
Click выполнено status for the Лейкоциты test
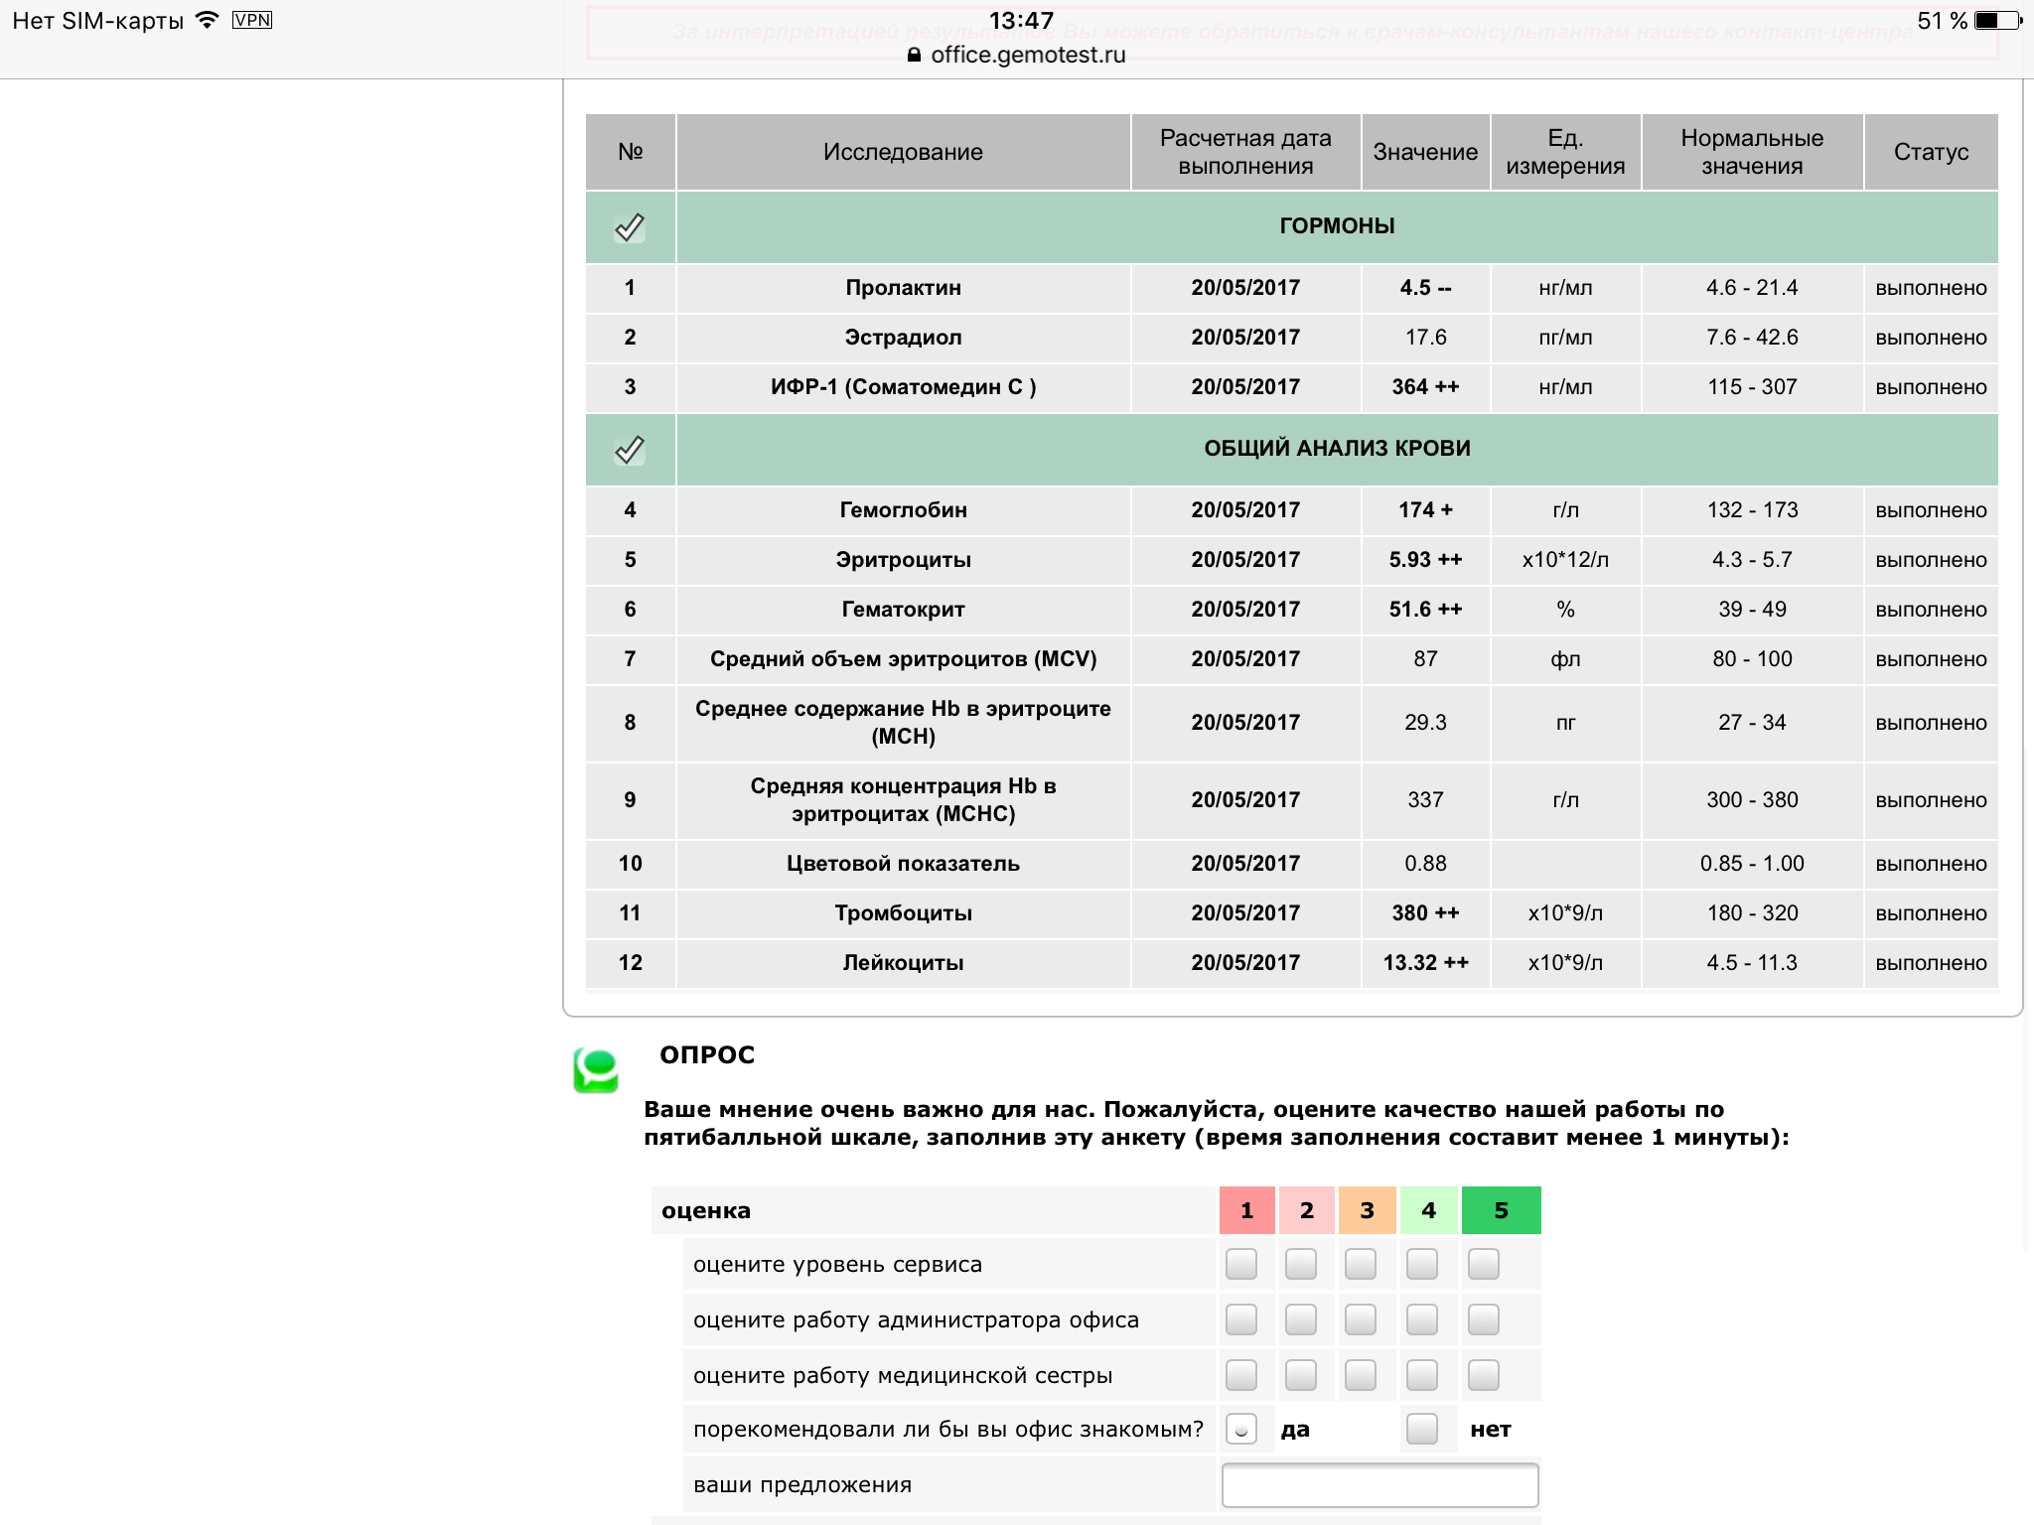point(1931,962)
